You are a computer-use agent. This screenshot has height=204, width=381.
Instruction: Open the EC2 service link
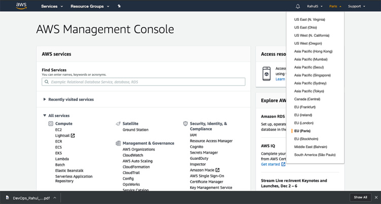[x=58, y=130]
